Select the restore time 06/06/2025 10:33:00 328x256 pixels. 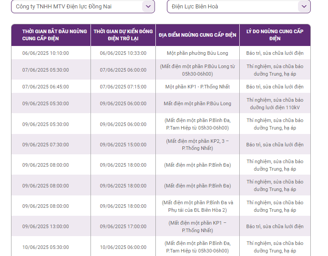(123, 53)
